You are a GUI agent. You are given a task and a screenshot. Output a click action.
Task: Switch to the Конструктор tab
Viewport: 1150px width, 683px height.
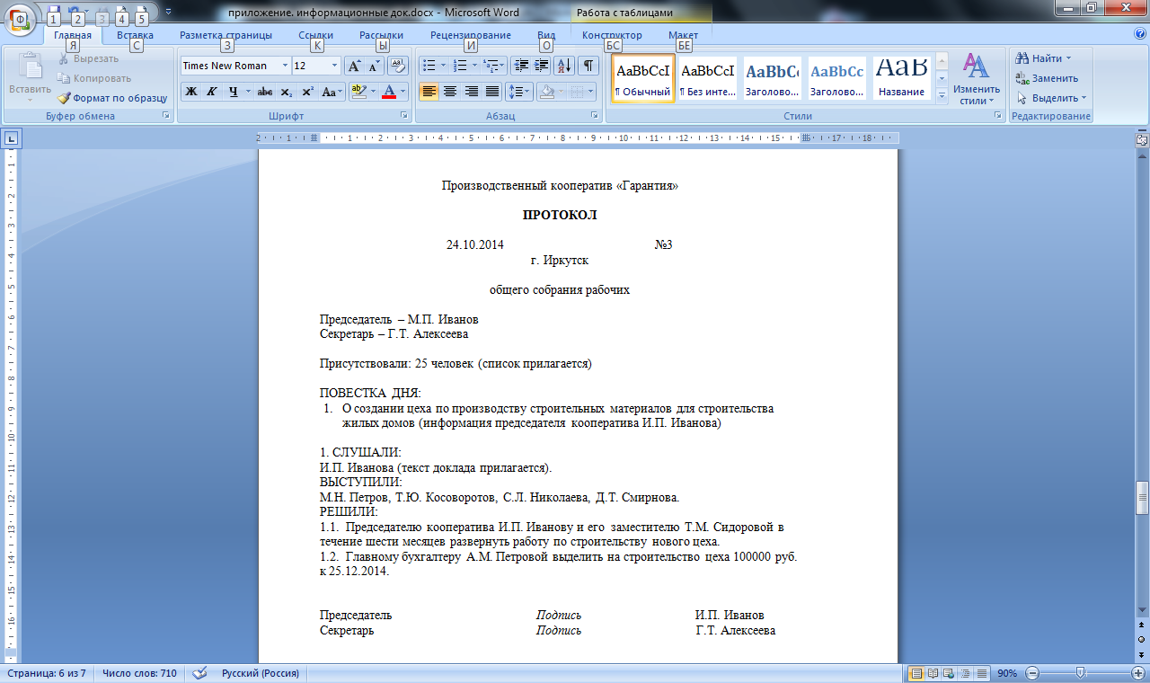pyautogui.click(x=612, y=35)
